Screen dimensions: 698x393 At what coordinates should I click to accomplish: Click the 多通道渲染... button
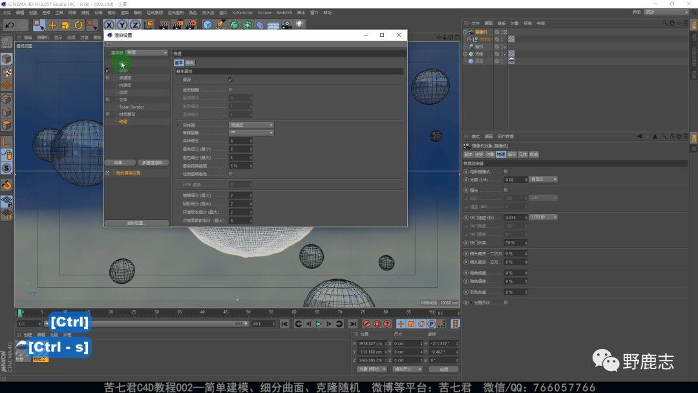[x=153, y=163]
